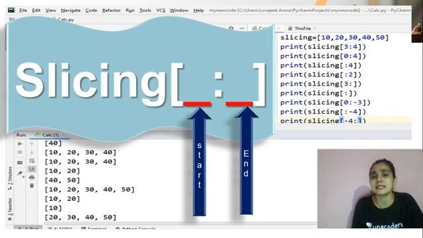Image resolution: width=423 pixels, height=238 pixels.
Task: Open the Run menu
Action: tap(130, 11)
